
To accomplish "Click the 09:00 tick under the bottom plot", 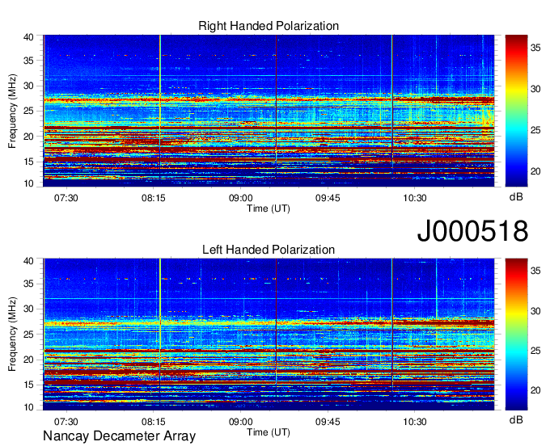I will point(241,422).
